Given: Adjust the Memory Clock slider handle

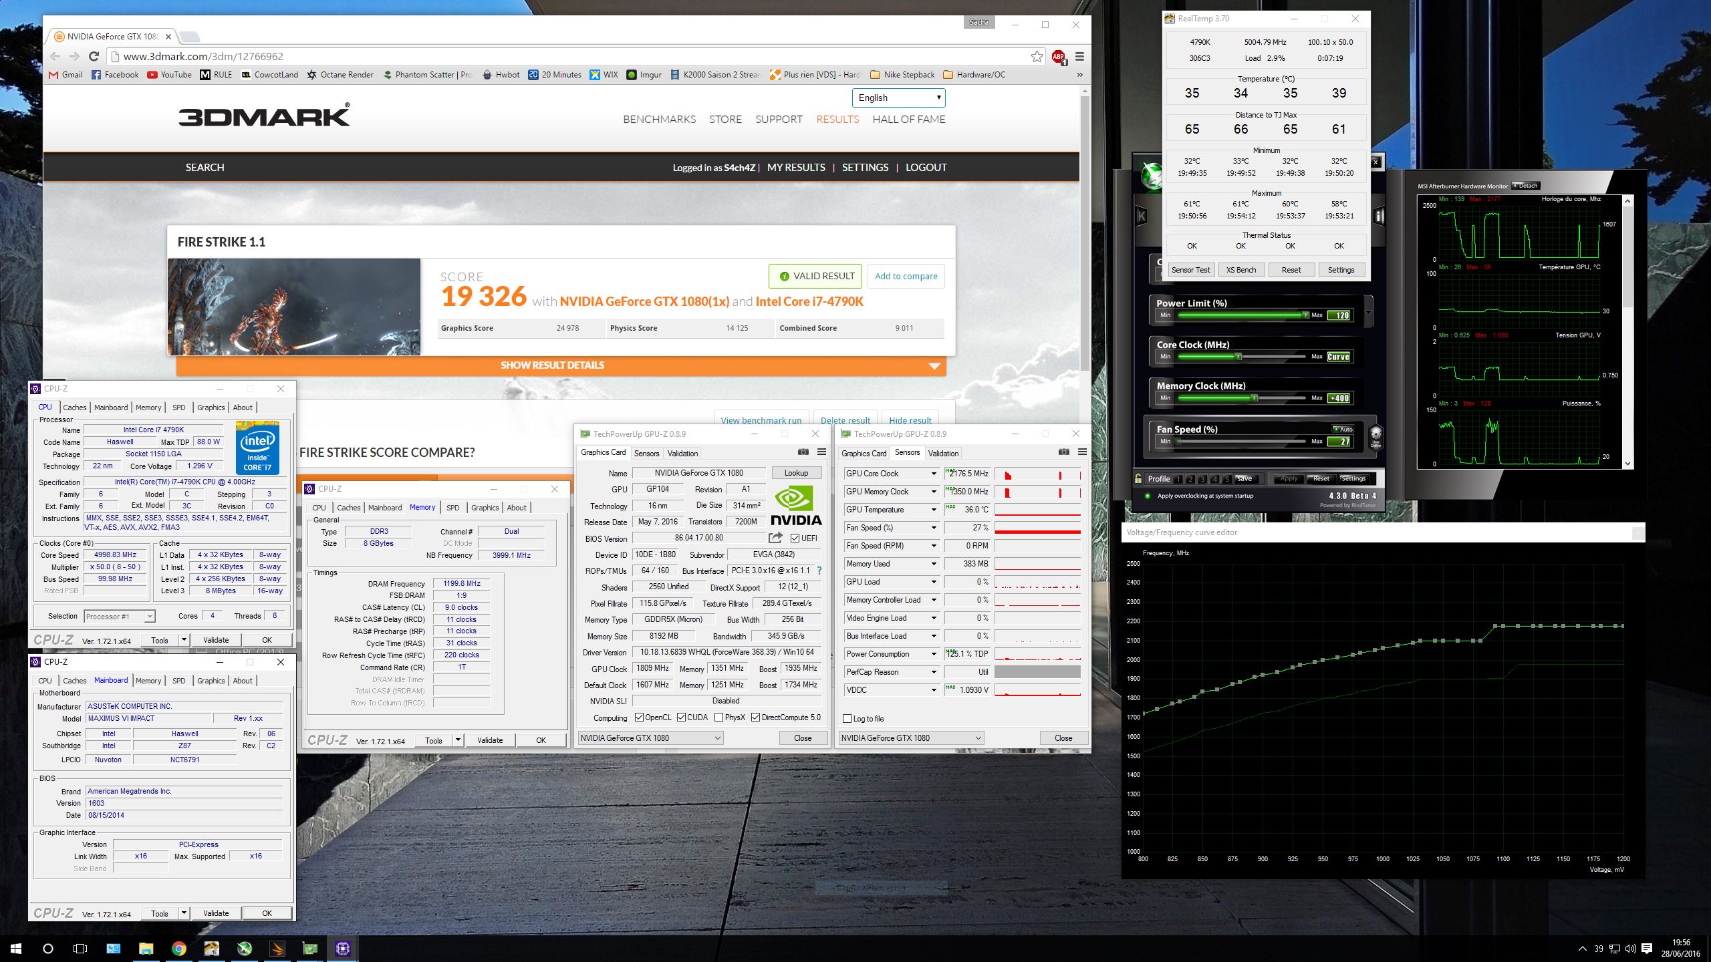Looking at the screenshot, I should click(1255, 398).
